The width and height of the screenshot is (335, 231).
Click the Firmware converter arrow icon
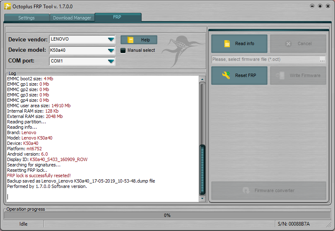coord(246,190)
